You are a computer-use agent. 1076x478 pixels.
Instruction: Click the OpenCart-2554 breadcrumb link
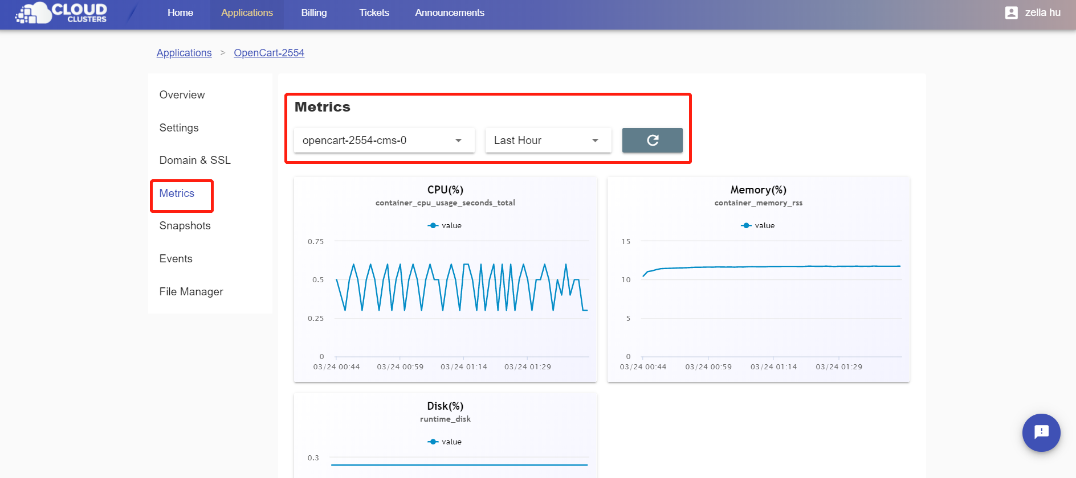[x=269, y=53]
